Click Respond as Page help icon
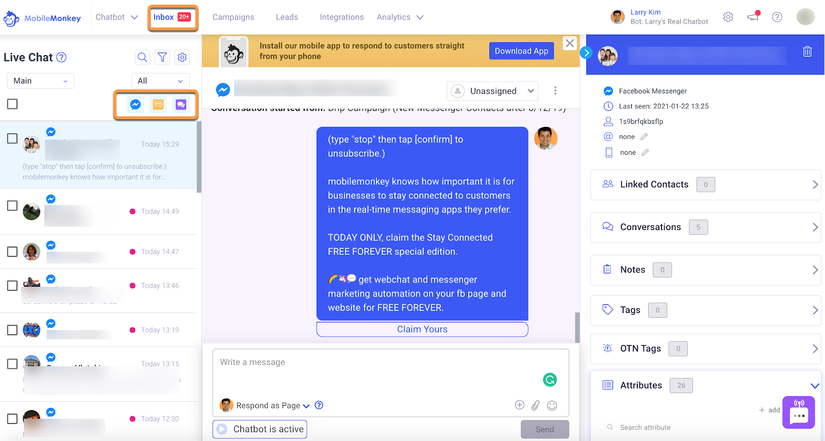This screenshot has height=441, width=825. (319, 405)
